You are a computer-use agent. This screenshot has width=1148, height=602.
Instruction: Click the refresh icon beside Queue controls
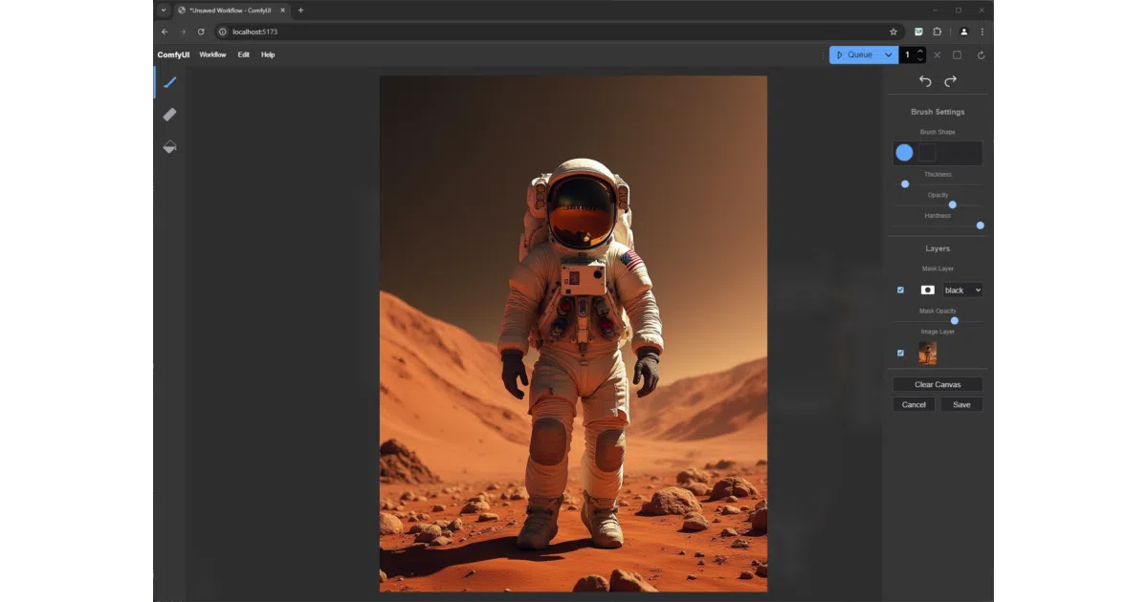click(981, 55)
